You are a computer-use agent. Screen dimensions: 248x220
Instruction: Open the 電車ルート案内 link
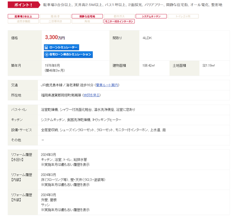tap(107, 85)
